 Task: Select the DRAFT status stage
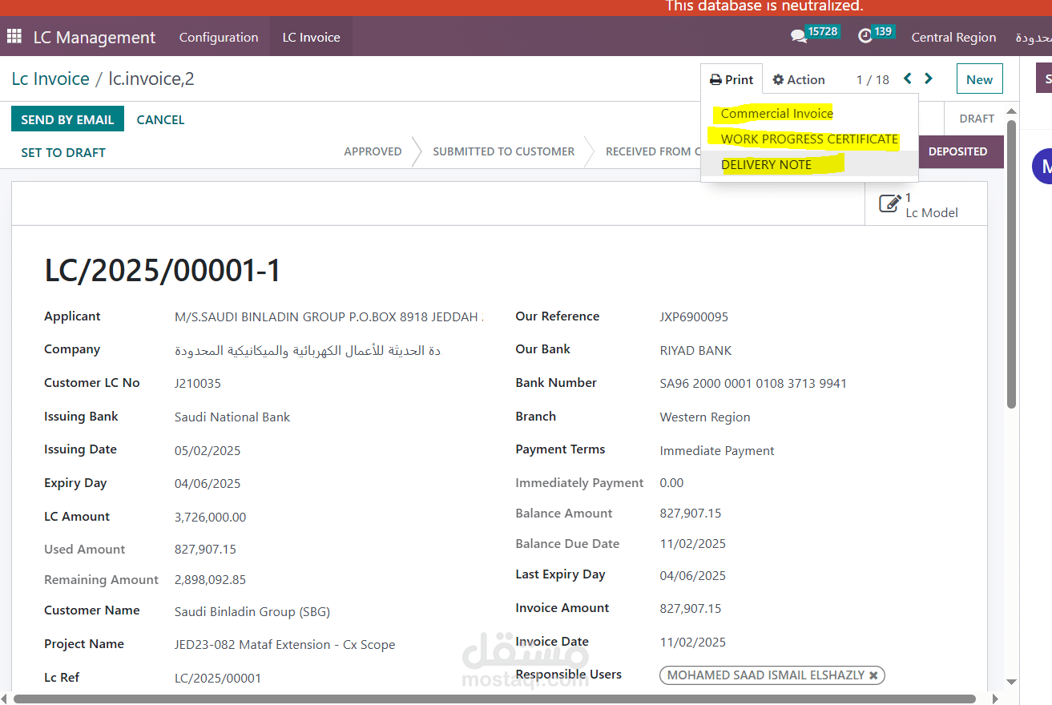point(977,119)
